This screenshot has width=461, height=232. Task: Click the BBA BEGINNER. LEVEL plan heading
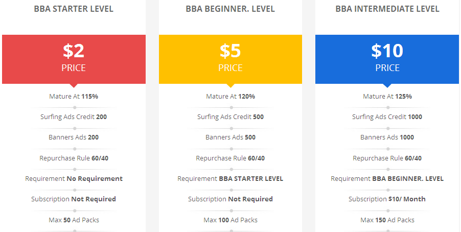pyautogui.click(x=230, y=9)
